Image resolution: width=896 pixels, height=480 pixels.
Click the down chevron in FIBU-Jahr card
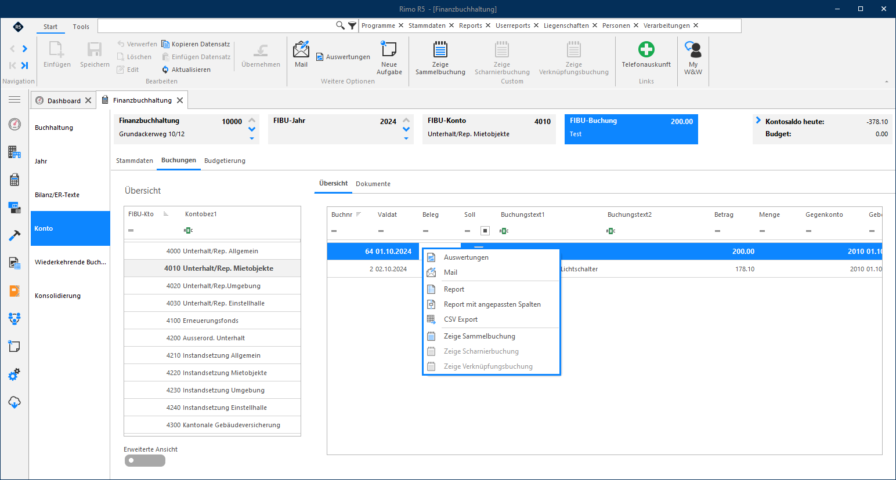tap(406, 129)
